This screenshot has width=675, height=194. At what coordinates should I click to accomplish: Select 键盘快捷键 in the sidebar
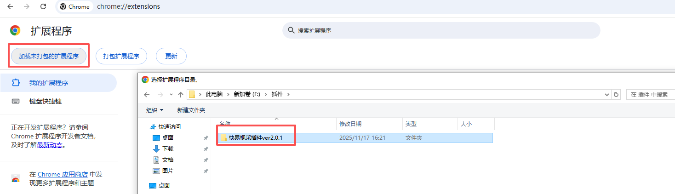pos(46,101)
